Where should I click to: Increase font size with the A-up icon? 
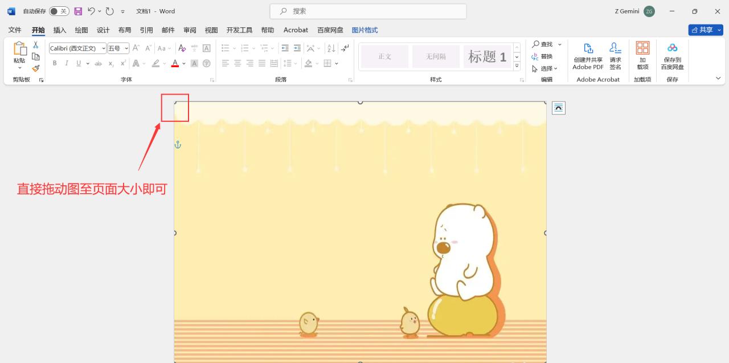click(137, 48)
